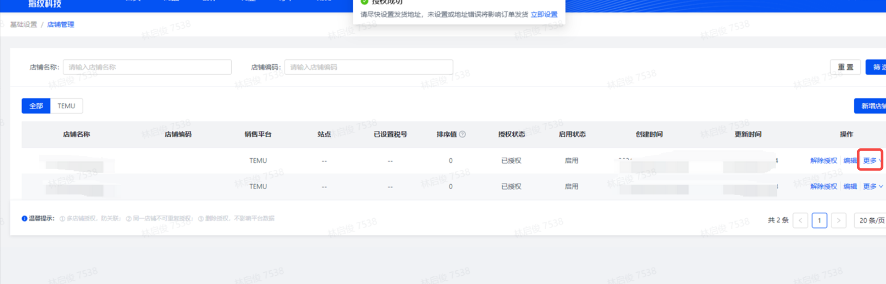Click the 更新时间 column header
This screenshot has width=886, height=284.
point(748,134)
